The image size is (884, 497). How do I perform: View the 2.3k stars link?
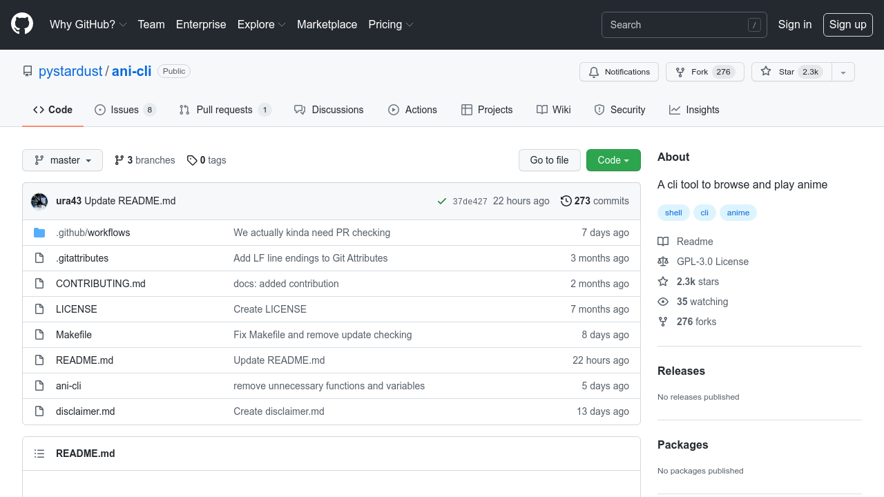(689, 282)
